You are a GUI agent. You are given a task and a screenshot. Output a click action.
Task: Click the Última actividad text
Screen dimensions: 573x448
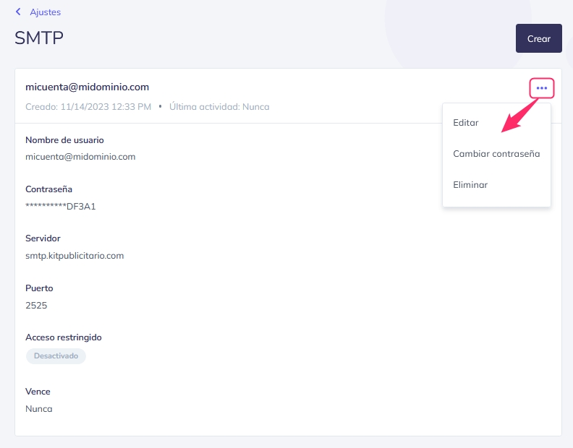pos(219,107)
